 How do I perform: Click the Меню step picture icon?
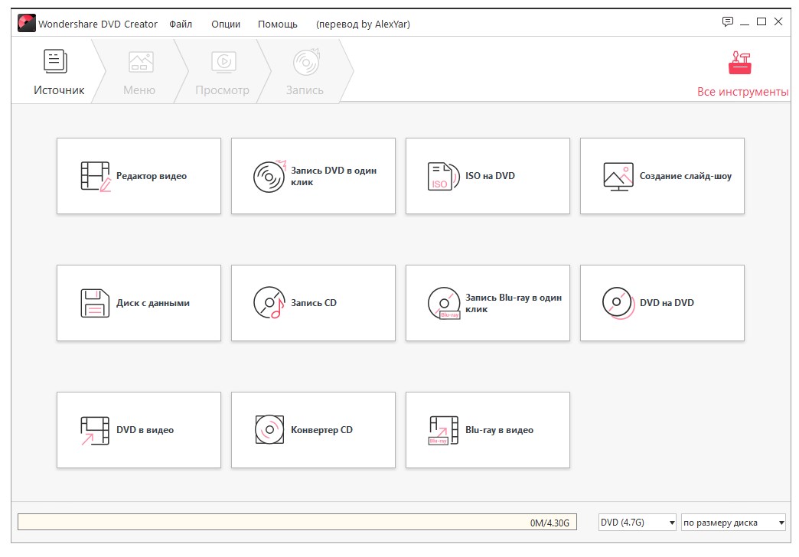141,62
